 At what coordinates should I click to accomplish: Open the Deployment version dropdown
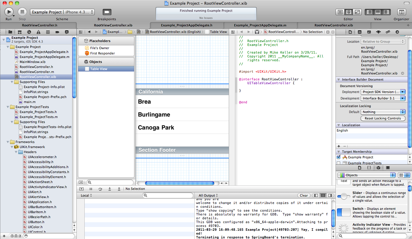coord(383,92)
